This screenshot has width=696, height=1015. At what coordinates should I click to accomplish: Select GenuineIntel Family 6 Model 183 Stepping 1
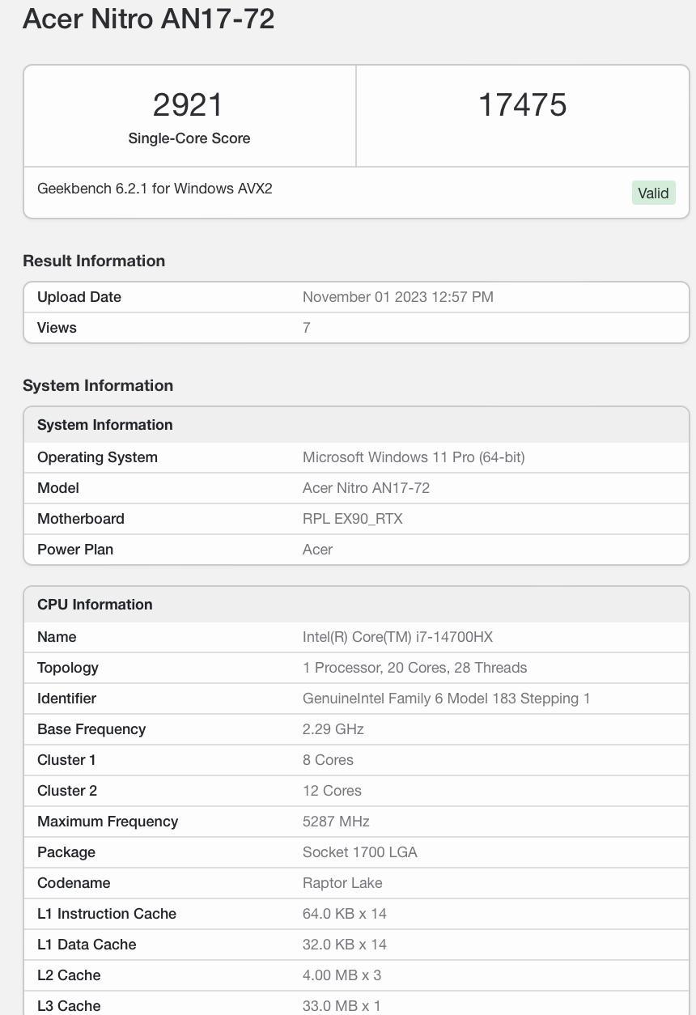coord(447,699)
